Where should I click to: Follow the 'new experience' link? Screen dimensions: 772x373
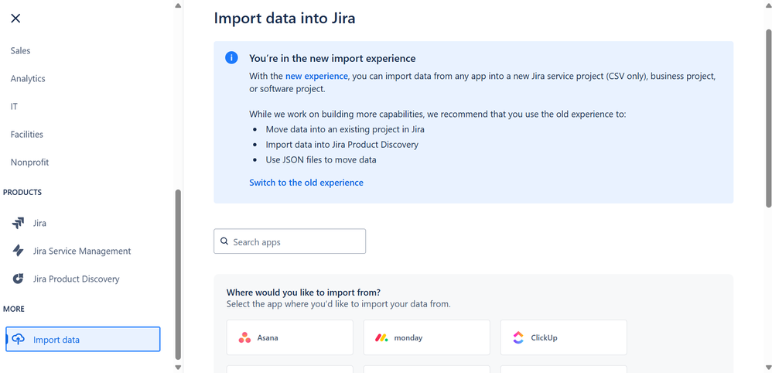[x=316, y=76]
